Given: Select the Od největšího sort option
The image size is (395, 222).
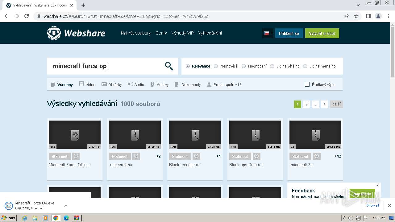Looking at the screenshot, I should (285, 66).
